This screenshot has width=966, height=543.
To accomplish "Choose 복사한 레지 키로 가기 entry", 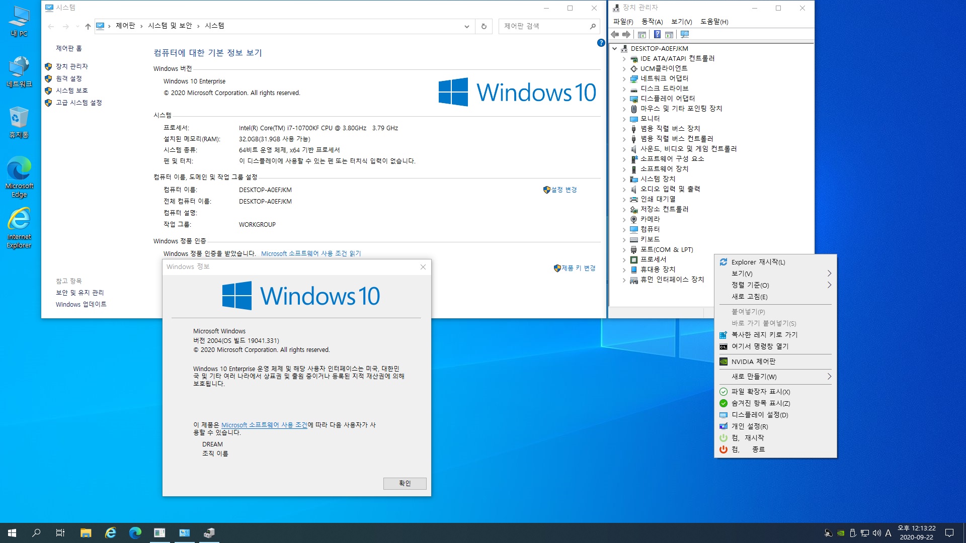I will click(x=775, y=335).
